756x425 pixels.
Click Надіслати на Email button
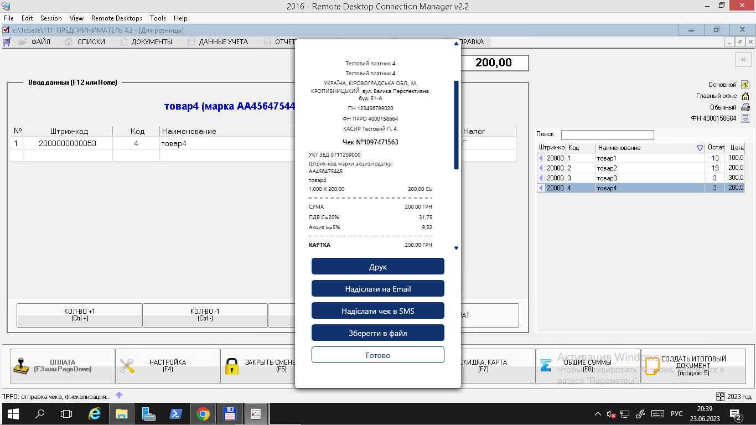tap(378, 289)
